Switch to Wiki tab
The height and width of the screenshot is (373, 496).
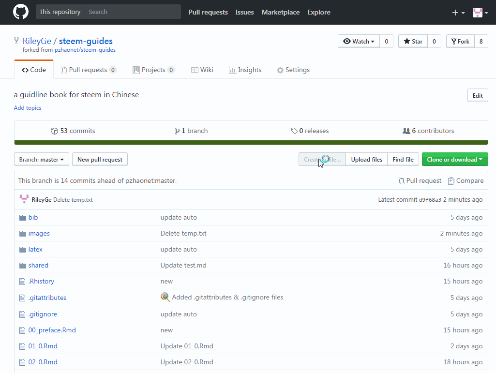(202, 70)
